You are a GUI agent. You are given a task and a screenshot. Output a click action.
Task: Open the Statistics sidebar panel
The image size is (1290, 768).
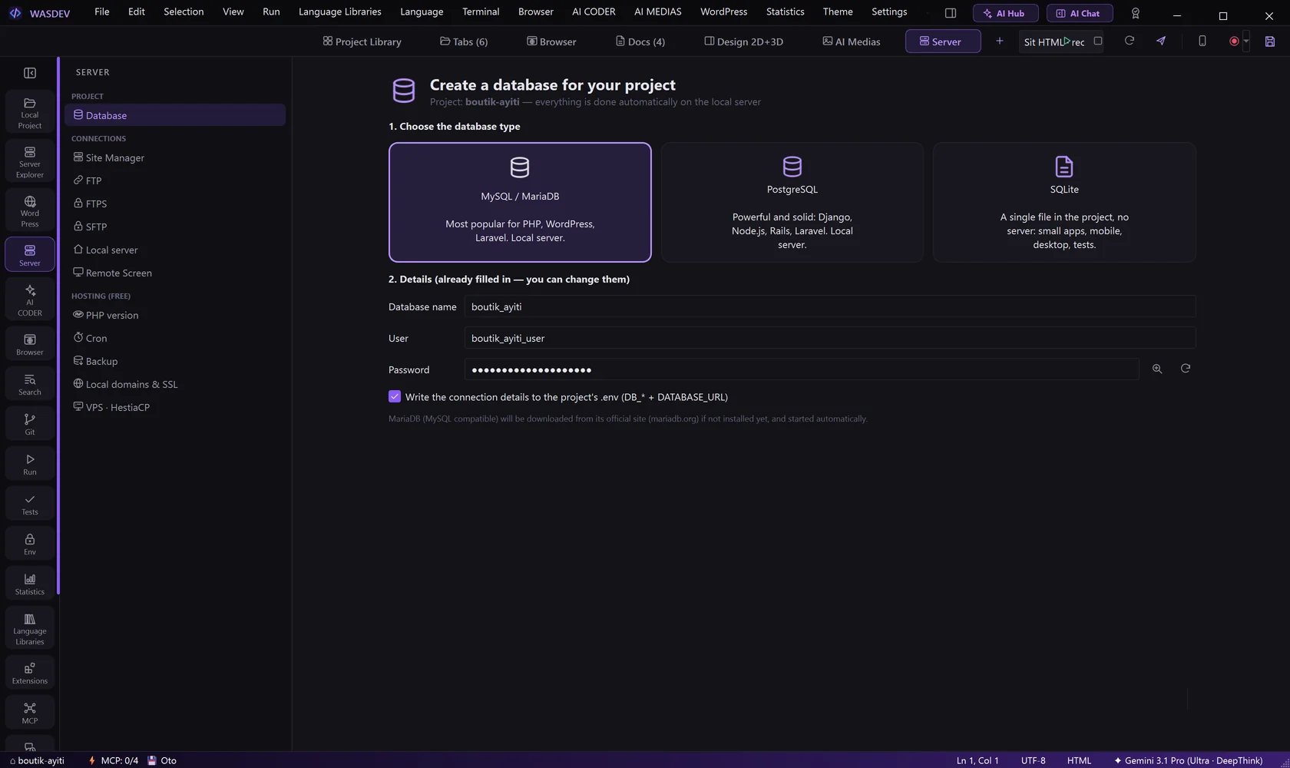pyautogui.click(x=29, y=584)
